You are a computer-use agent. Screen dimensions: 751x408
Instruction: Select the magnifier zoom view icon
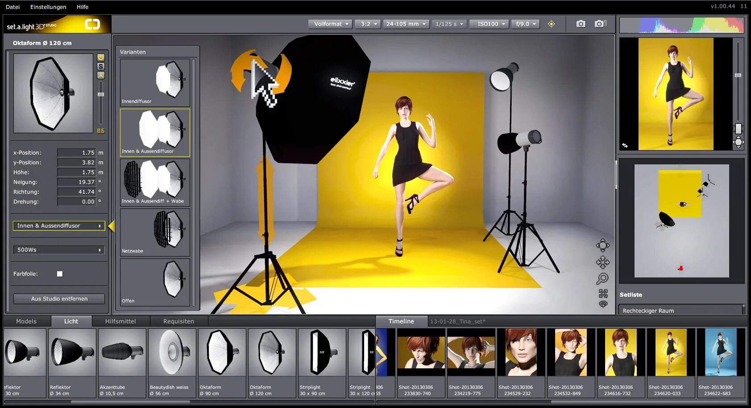click(x=602, y=279)
